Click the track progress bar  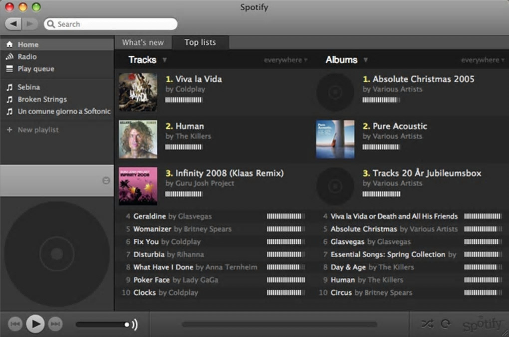[x=279, y=325]
